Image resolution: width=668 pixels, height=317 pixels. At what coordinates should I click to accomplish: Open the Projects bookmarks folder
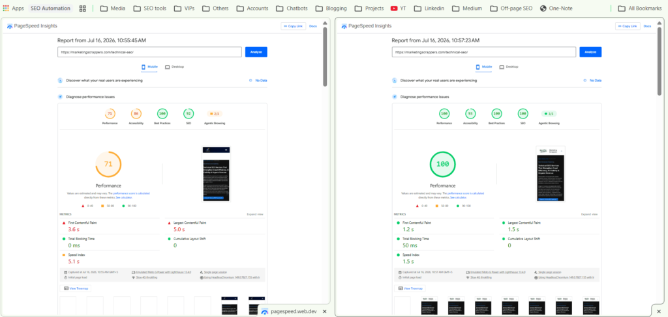point(369,8)
